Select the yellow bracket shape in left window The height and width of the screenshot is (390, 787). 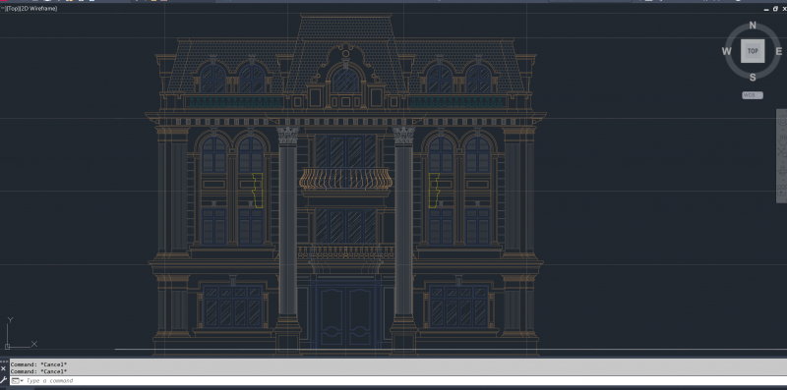click(x=257, y=191)
